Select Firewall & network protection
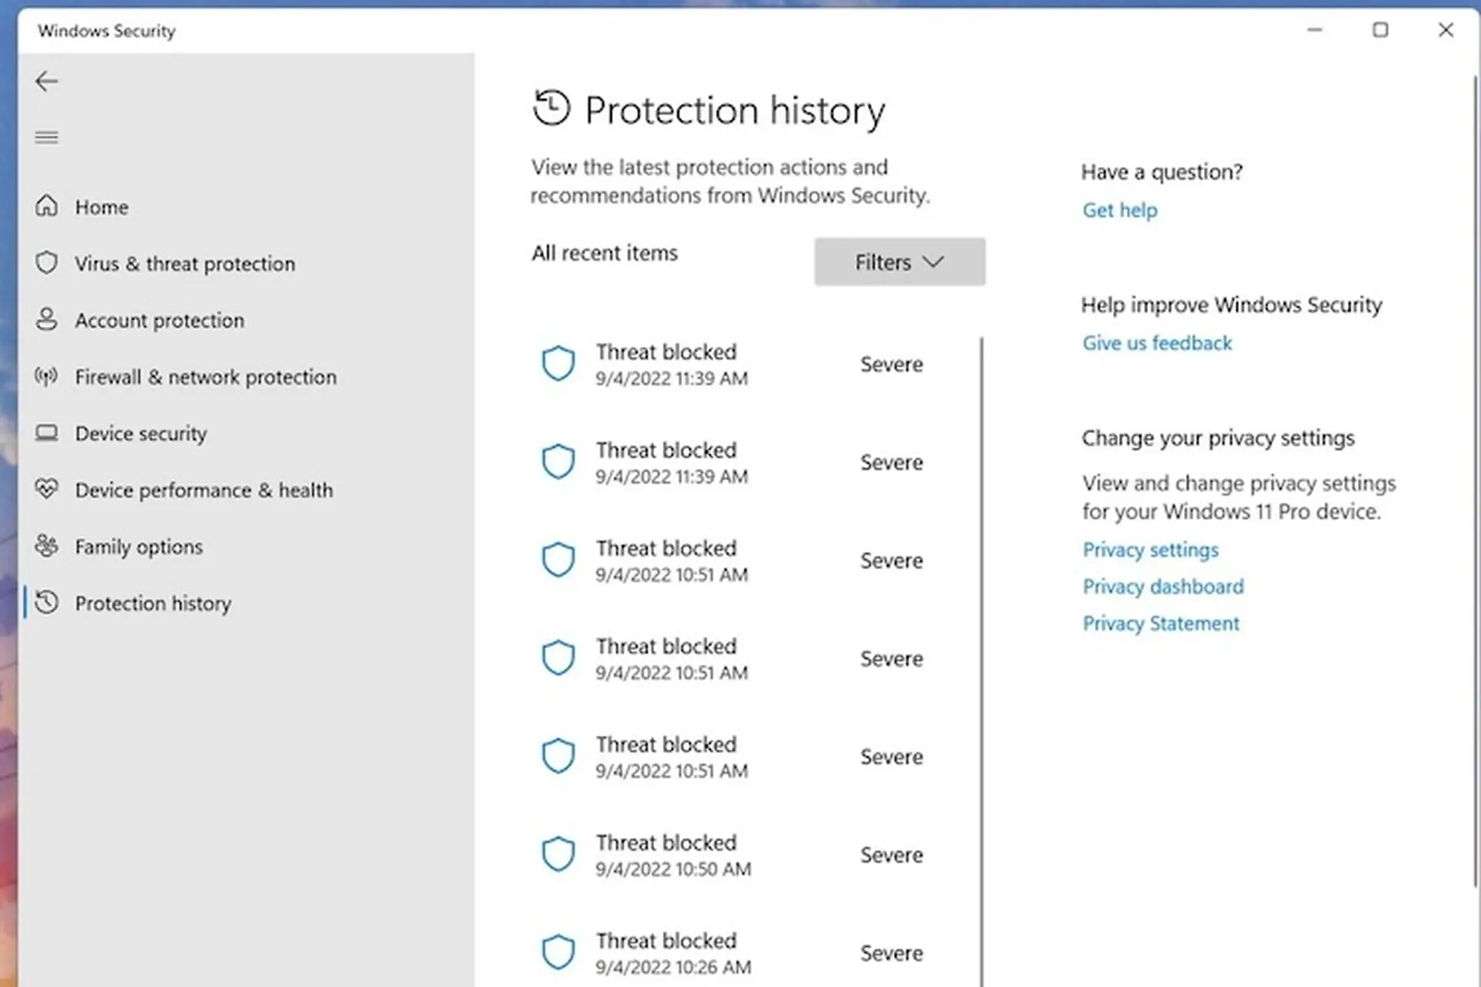 206,377
